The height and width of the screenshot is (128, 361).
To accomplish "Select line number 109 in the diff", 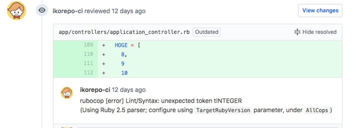I will (x=88, y=45).
